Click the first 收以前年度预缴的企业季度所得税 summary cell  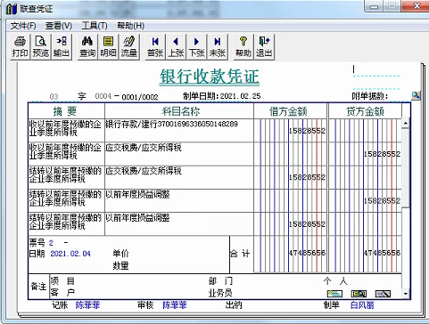(x=66, y=130)
